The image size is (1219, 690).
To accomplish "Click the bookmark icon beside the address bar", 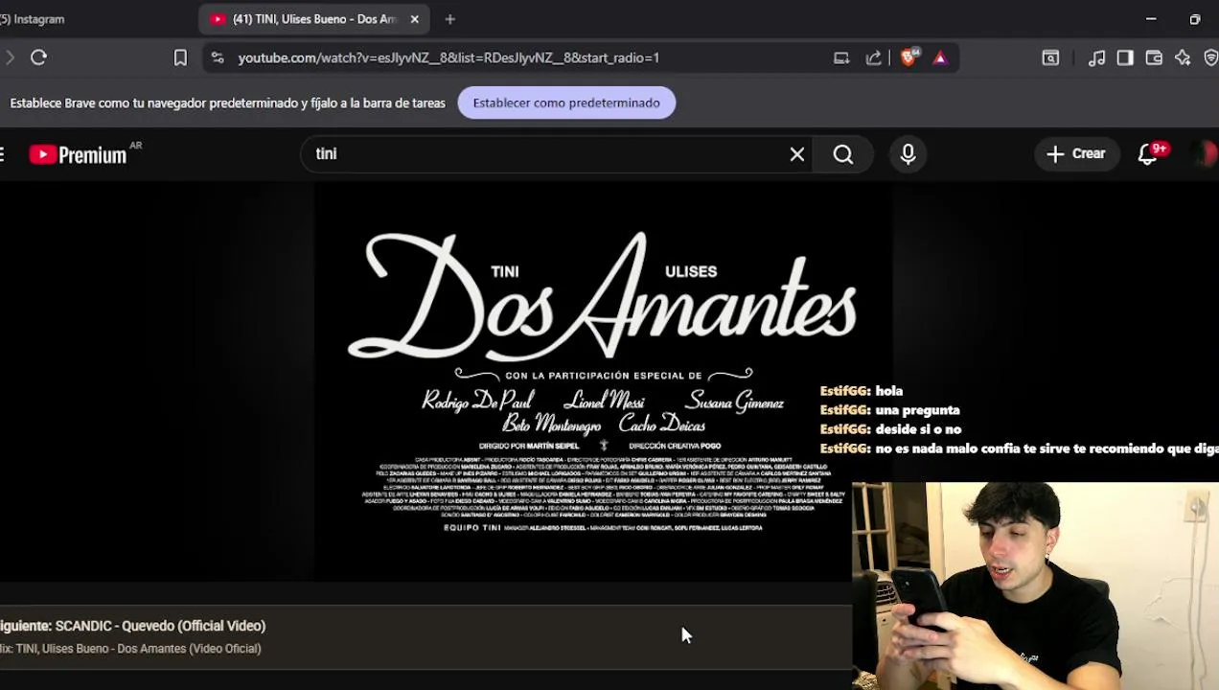I will coord(180,57).
